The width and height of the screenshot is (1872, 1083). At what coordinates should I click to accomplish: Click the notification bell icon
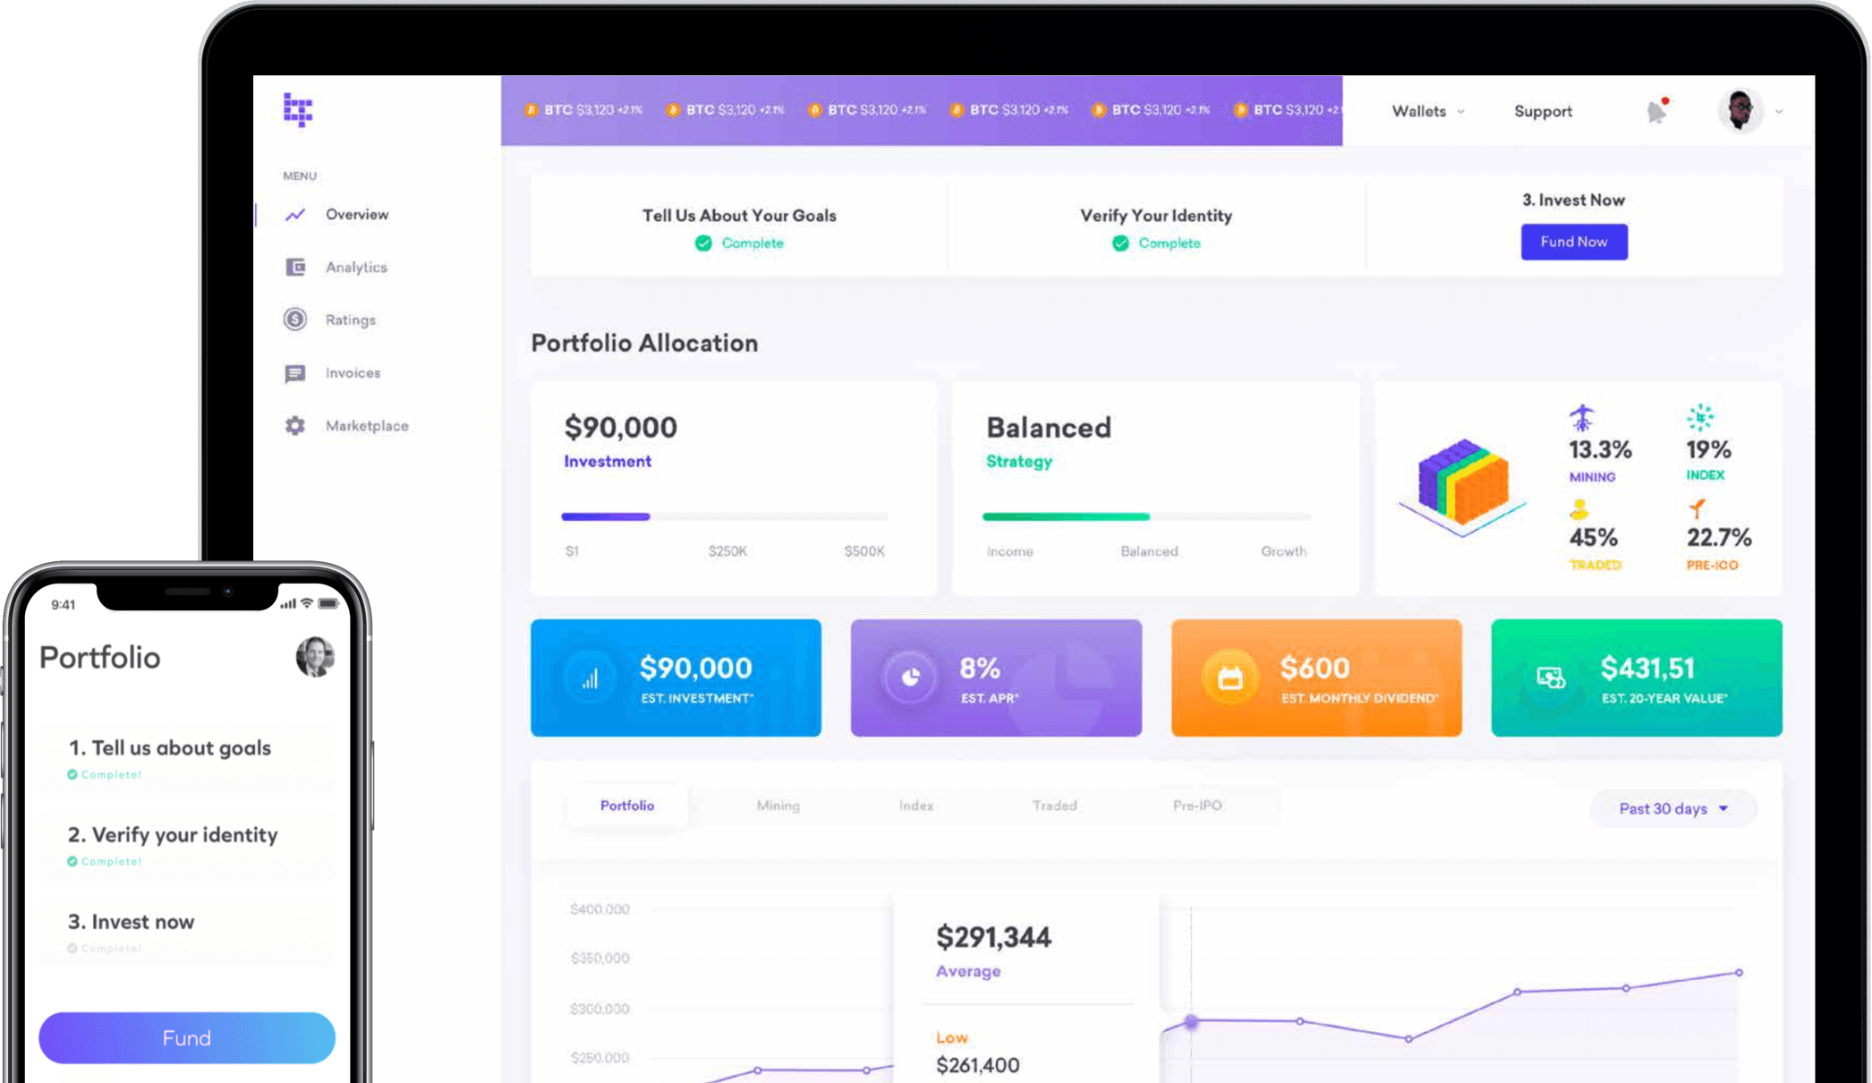[x=1656, y=111]
